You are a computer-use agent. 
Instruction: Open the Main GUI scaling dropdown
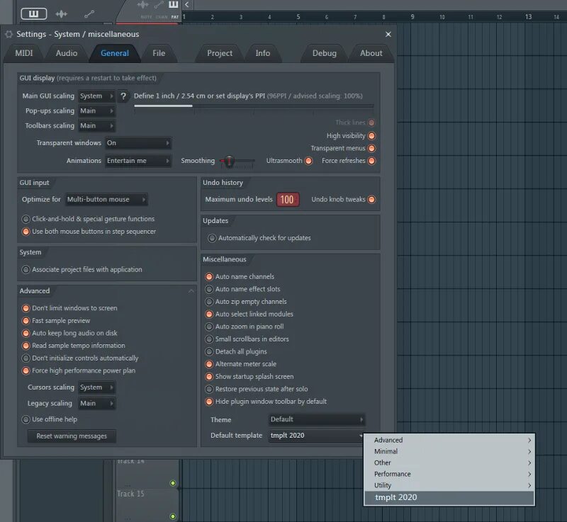click(96, 96)
